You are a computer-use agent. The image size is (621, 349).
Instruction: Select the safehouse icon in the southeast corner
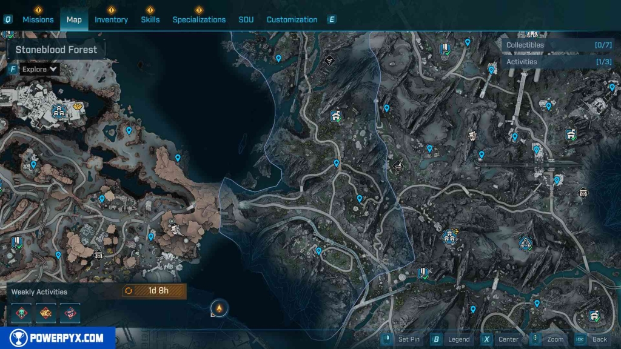pyautogui.click(x=594, y=316)
